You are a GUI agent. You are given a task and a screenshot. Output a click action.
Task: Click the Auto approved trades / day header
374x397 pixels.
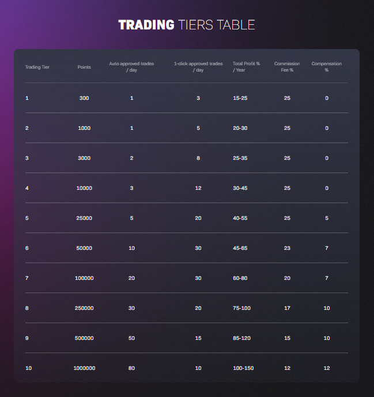tap(131, 67)
